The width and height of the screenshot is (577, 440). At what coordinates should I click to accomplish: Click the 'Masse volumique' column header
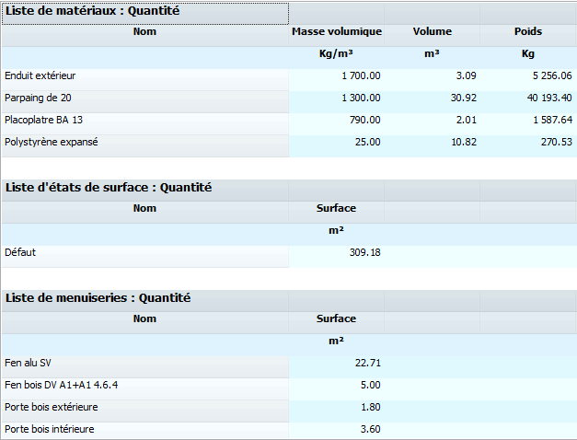point(336,35)
